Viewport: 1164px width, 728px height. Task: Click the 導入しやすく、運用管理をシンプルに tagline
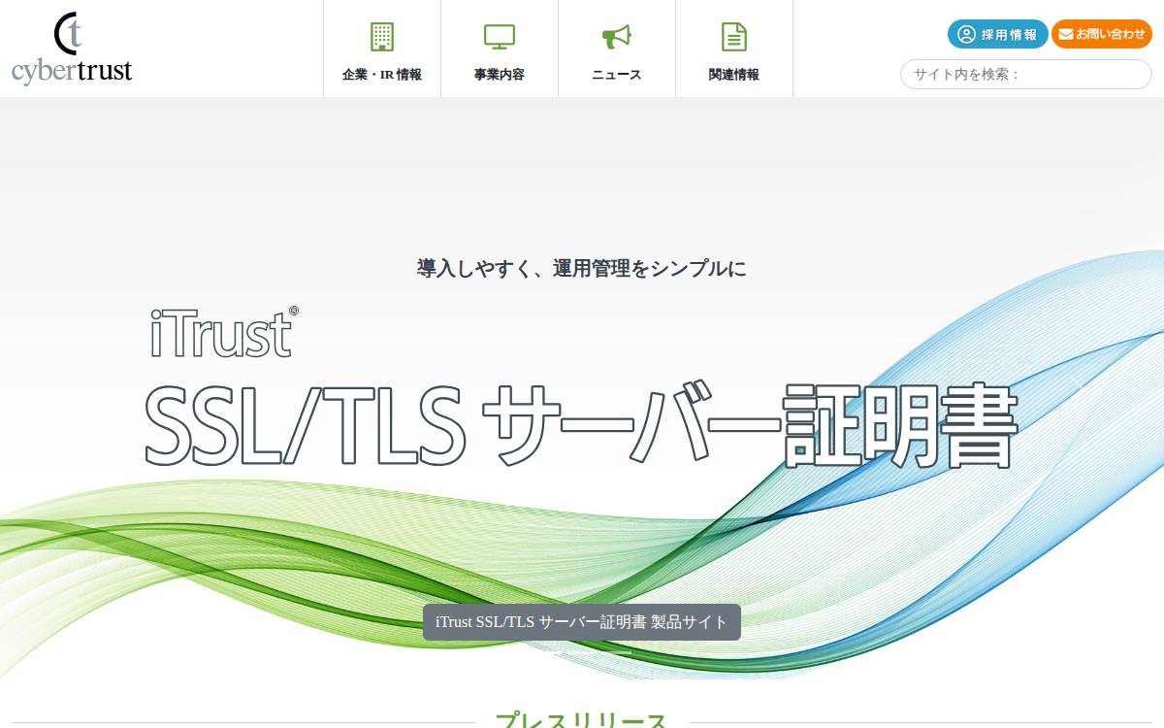pyautogui.click(x=582, y=269)
